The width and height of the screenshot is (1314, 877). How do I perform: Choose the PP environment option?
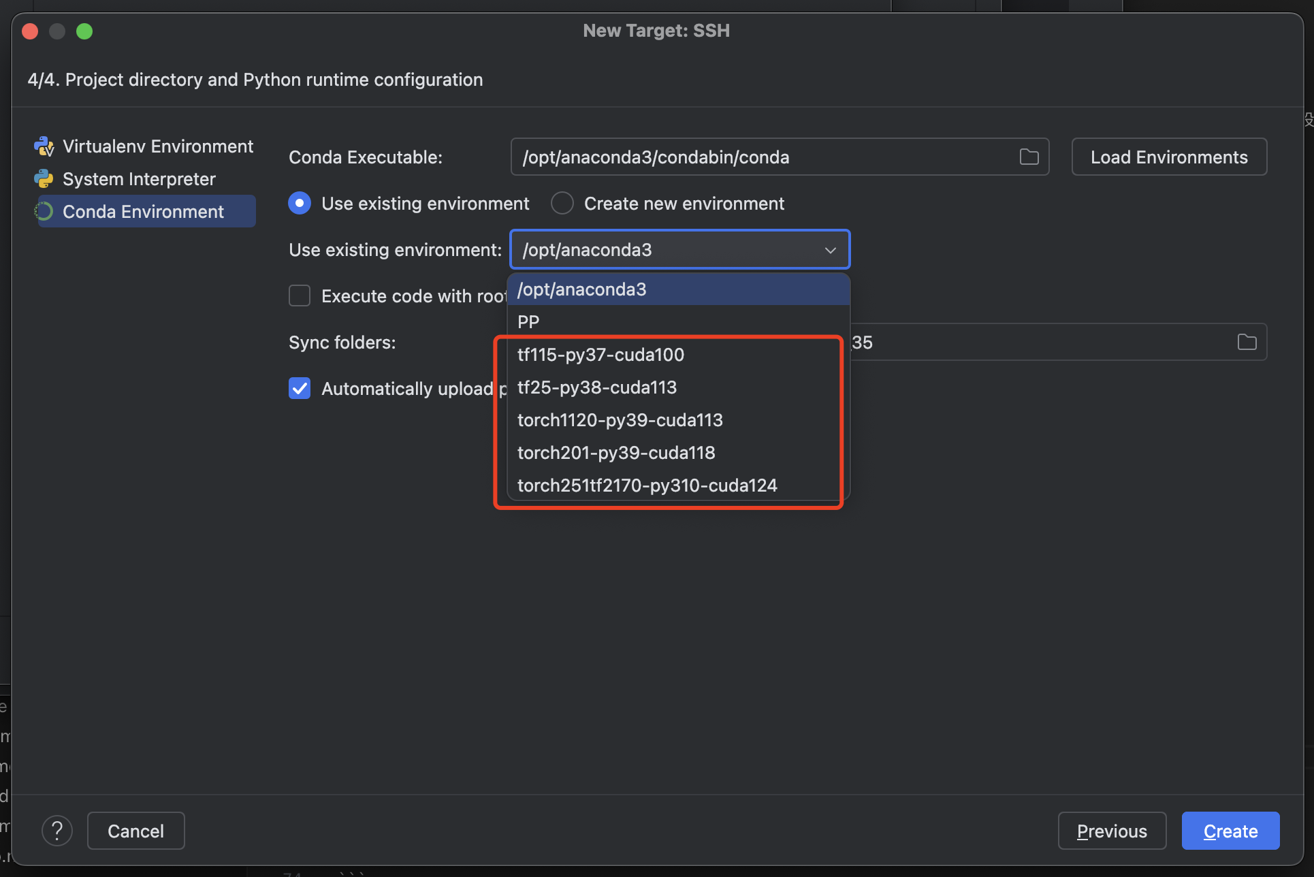point(528,322)
